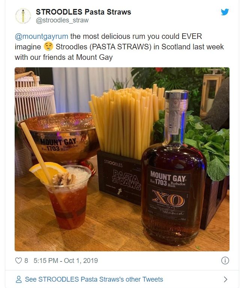Expand other Tweets with right chevron

pos(225,279)
